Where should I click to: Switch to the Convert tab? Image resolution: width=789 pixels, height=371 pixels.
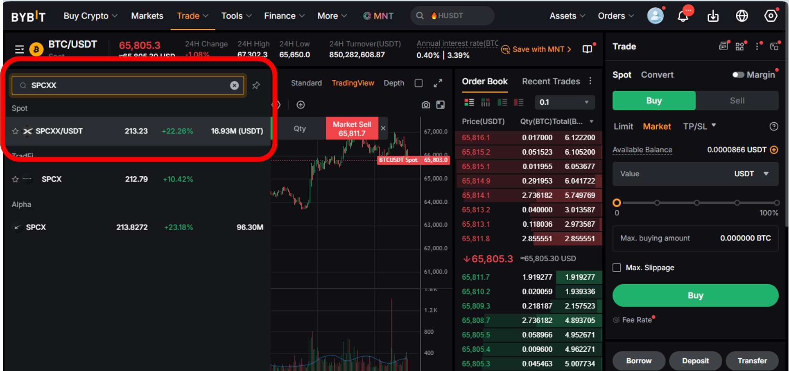click(x=657, y=75)
